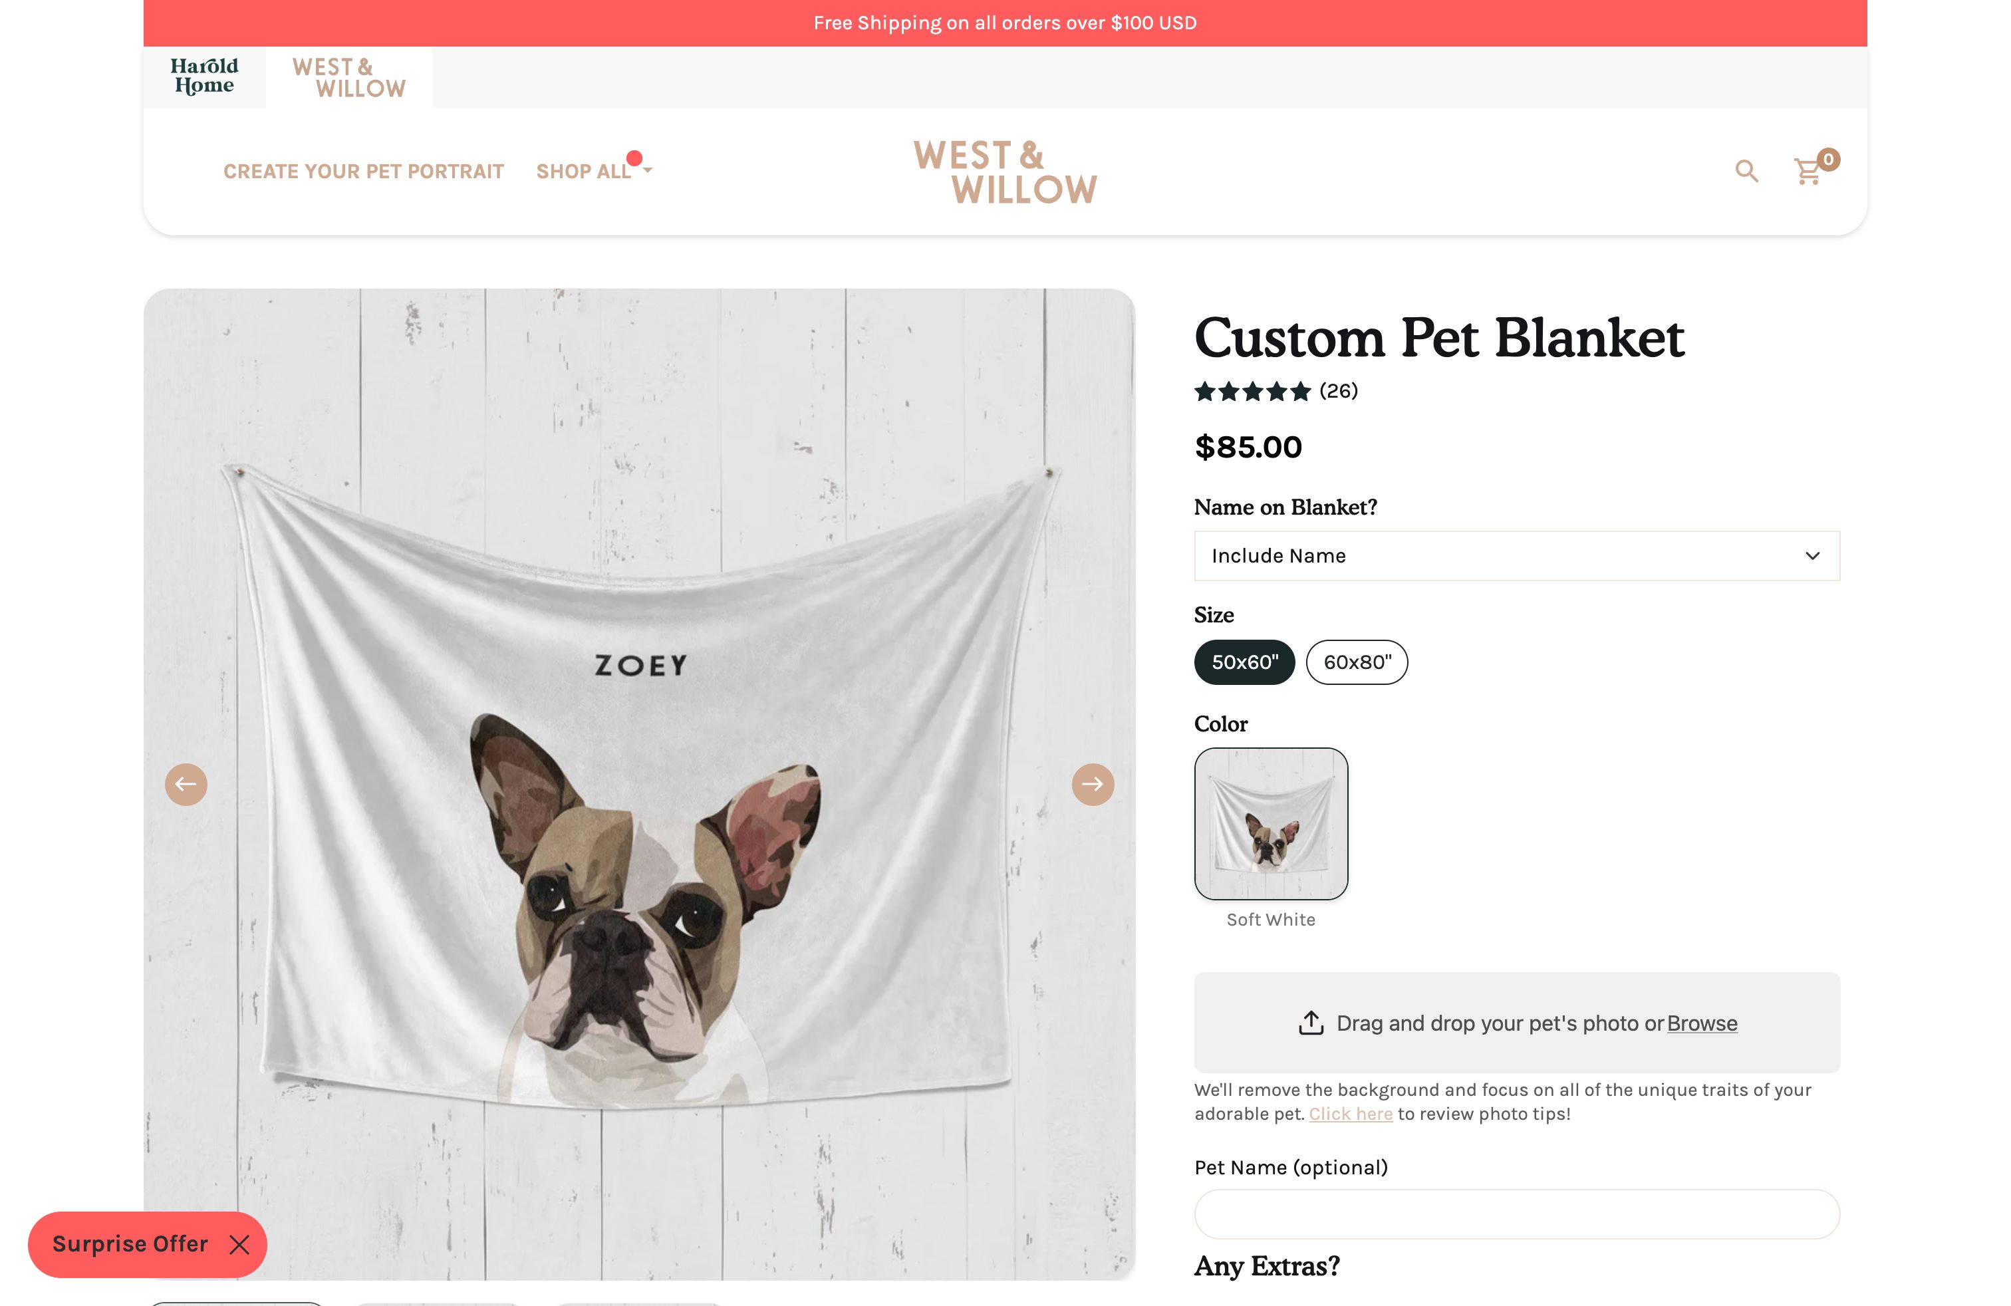Click the upload icon in photo dropzone
Viewport: 2011px width, 1306px height.
[x=1311, y=1023]
